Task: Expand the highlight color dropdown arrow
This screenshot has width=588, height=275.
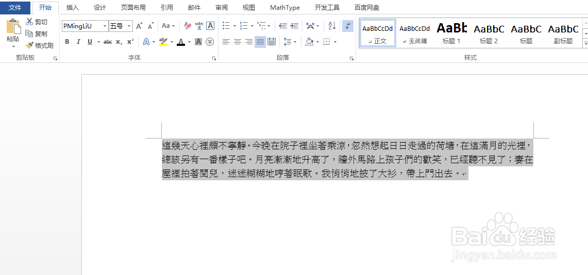Action: pyautogui.click(x=172, y=42)
